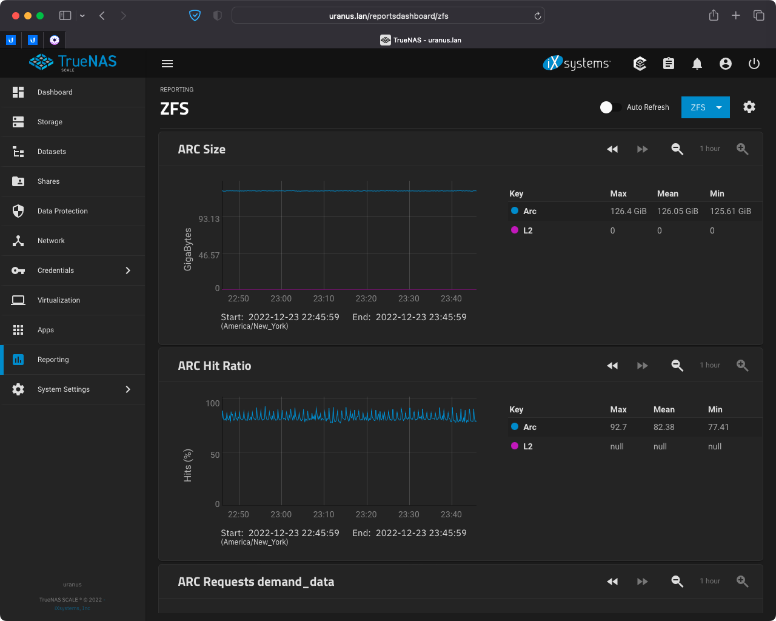
Task: Click the 126.4 GiB Max value
Action: click(628, 211)
